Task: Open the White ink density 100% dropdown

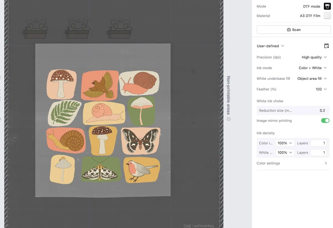Action: coord(285,152)
